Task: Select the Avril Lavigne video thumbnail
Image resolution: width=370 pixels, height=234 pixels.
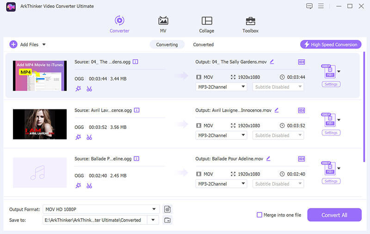Action: click(x=40, y=124)
